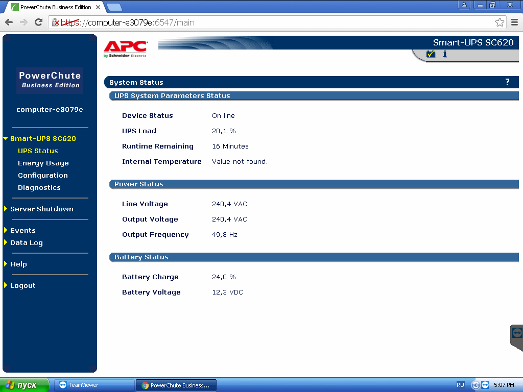The height and width of the screenshot is (392, 523).
Task: Click the Output Frequency label
Action: (155, 234)
